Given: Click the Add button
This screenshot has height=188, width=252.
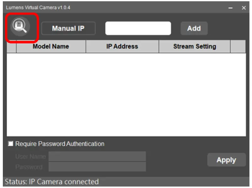Looking at the screenshot, I should tap(194, 28).
